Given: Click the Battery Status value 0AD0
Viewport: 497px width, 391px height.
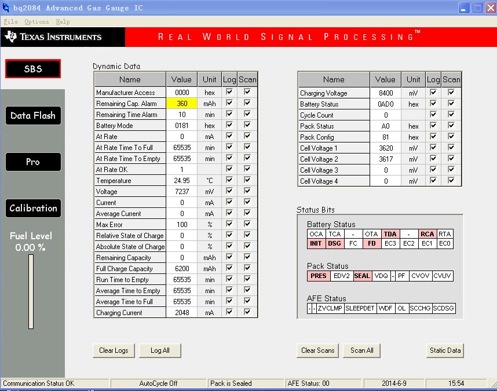Looking at the screenshot, I should 386,104.
